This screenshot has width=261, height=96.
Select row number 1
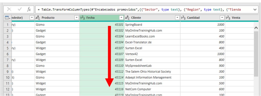(7, 25)
